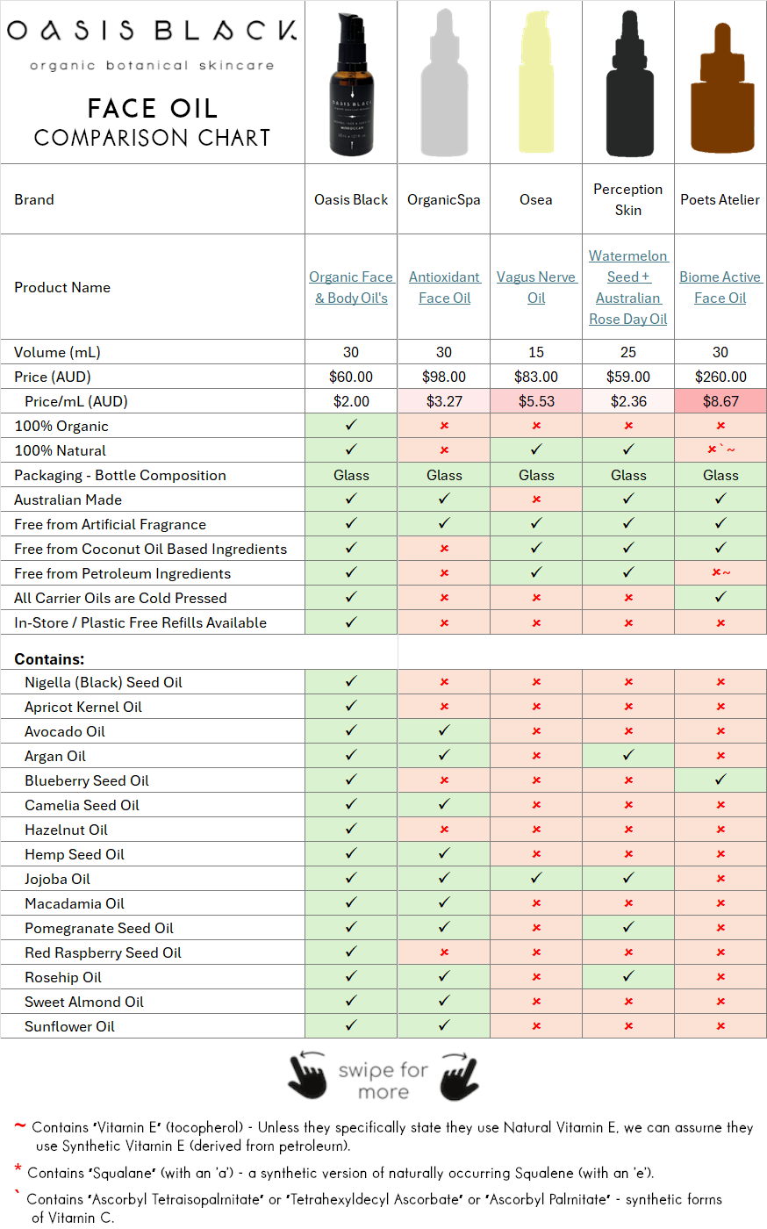The height and width of the screenshot is (1229, 767).
Task: Click the Oasis Black bottle product image
Action: (x=351, y=83)
